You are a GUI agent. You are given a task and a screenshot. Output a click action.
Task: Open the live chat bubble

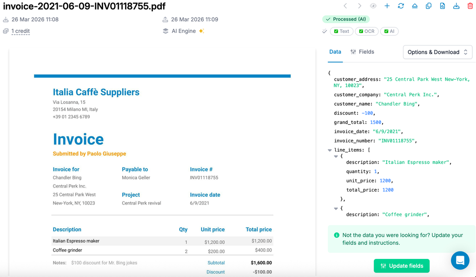point(460,260)
